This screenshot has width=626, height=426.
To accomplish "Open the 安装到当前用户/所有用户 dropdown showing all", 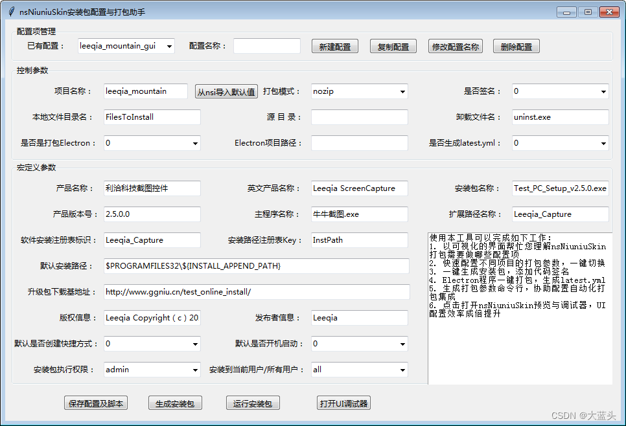I will [x=359, y=370].
